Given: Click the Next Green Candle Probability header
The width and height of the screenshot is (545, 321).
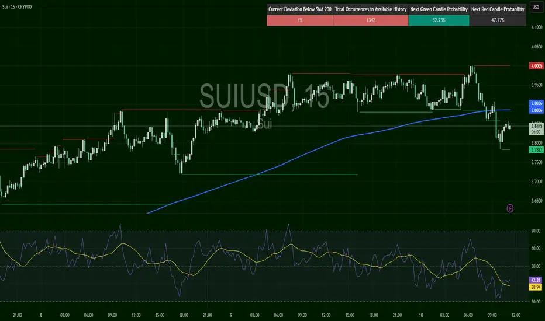Looking at the screenshot, I should (439, 9).
